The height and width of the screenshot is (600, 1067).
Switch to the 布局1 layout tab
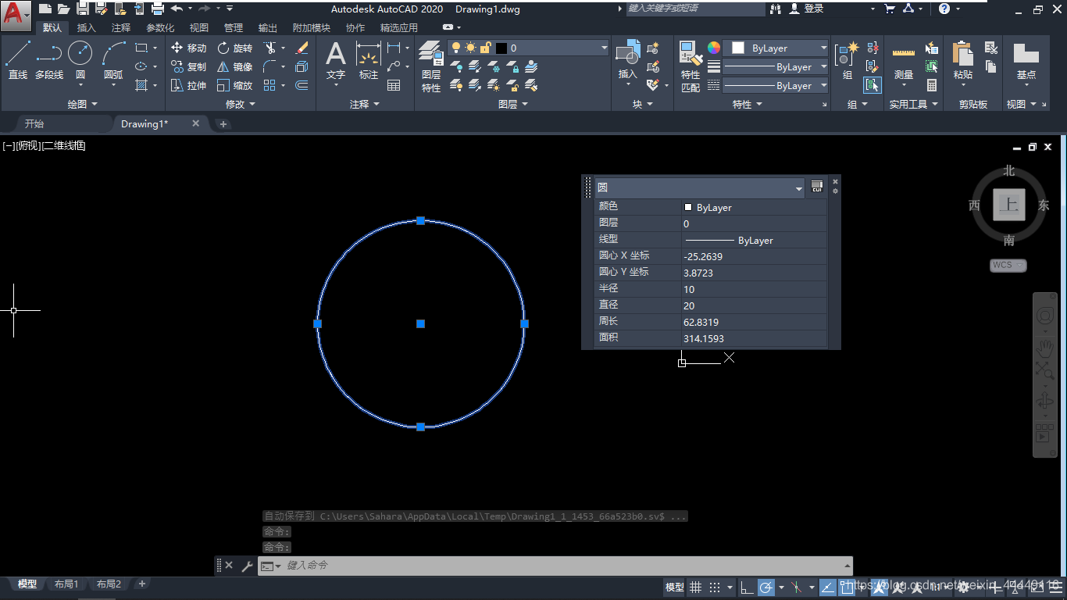66,584
